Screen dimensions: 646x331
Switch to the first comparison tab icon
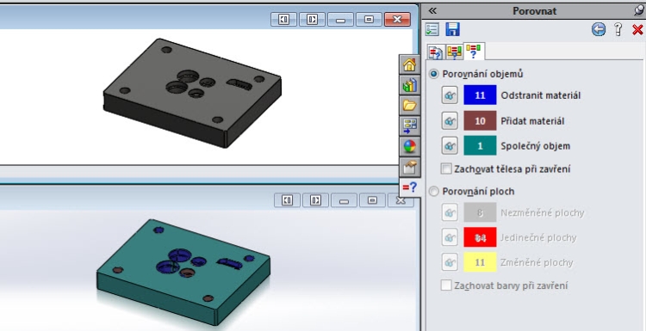(x=436, y=52)
